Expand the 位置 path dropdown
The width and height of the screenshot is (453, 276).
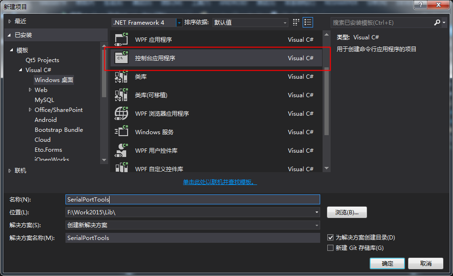coord(316,212)
